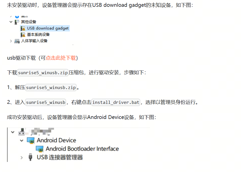Screen dimensions: 241x172
Task: Collapse the 其他设备 tree node
Action: 11,22
